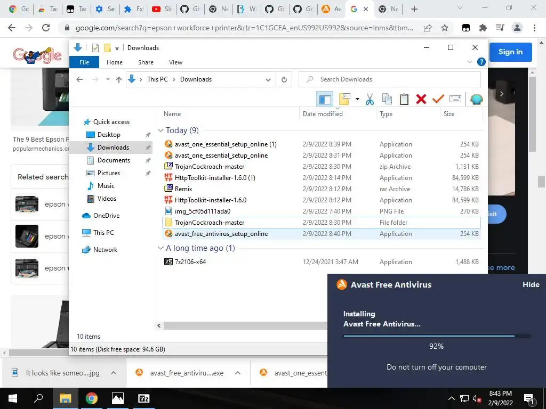Click the Properties checkbox icon in title bar
Viewport: 546px width, 409px height.
pyautogui.click(x=95, y=48)
